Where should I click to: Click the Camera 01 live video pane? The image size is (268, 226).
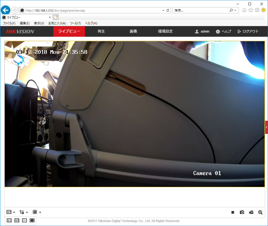[x=135, y=114]
